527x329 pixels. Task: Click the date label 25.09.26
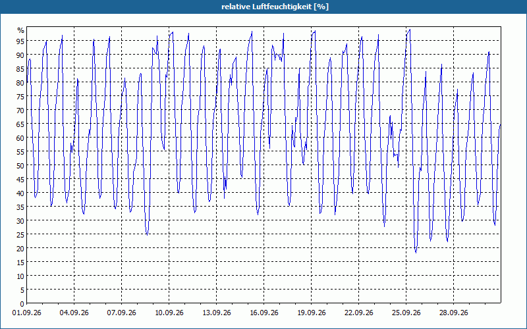tap(406, 313)
